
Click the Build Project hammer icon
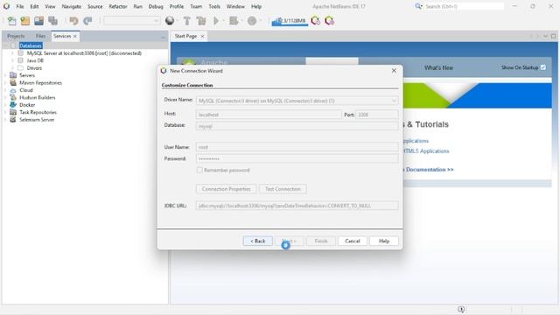point(186,21)
